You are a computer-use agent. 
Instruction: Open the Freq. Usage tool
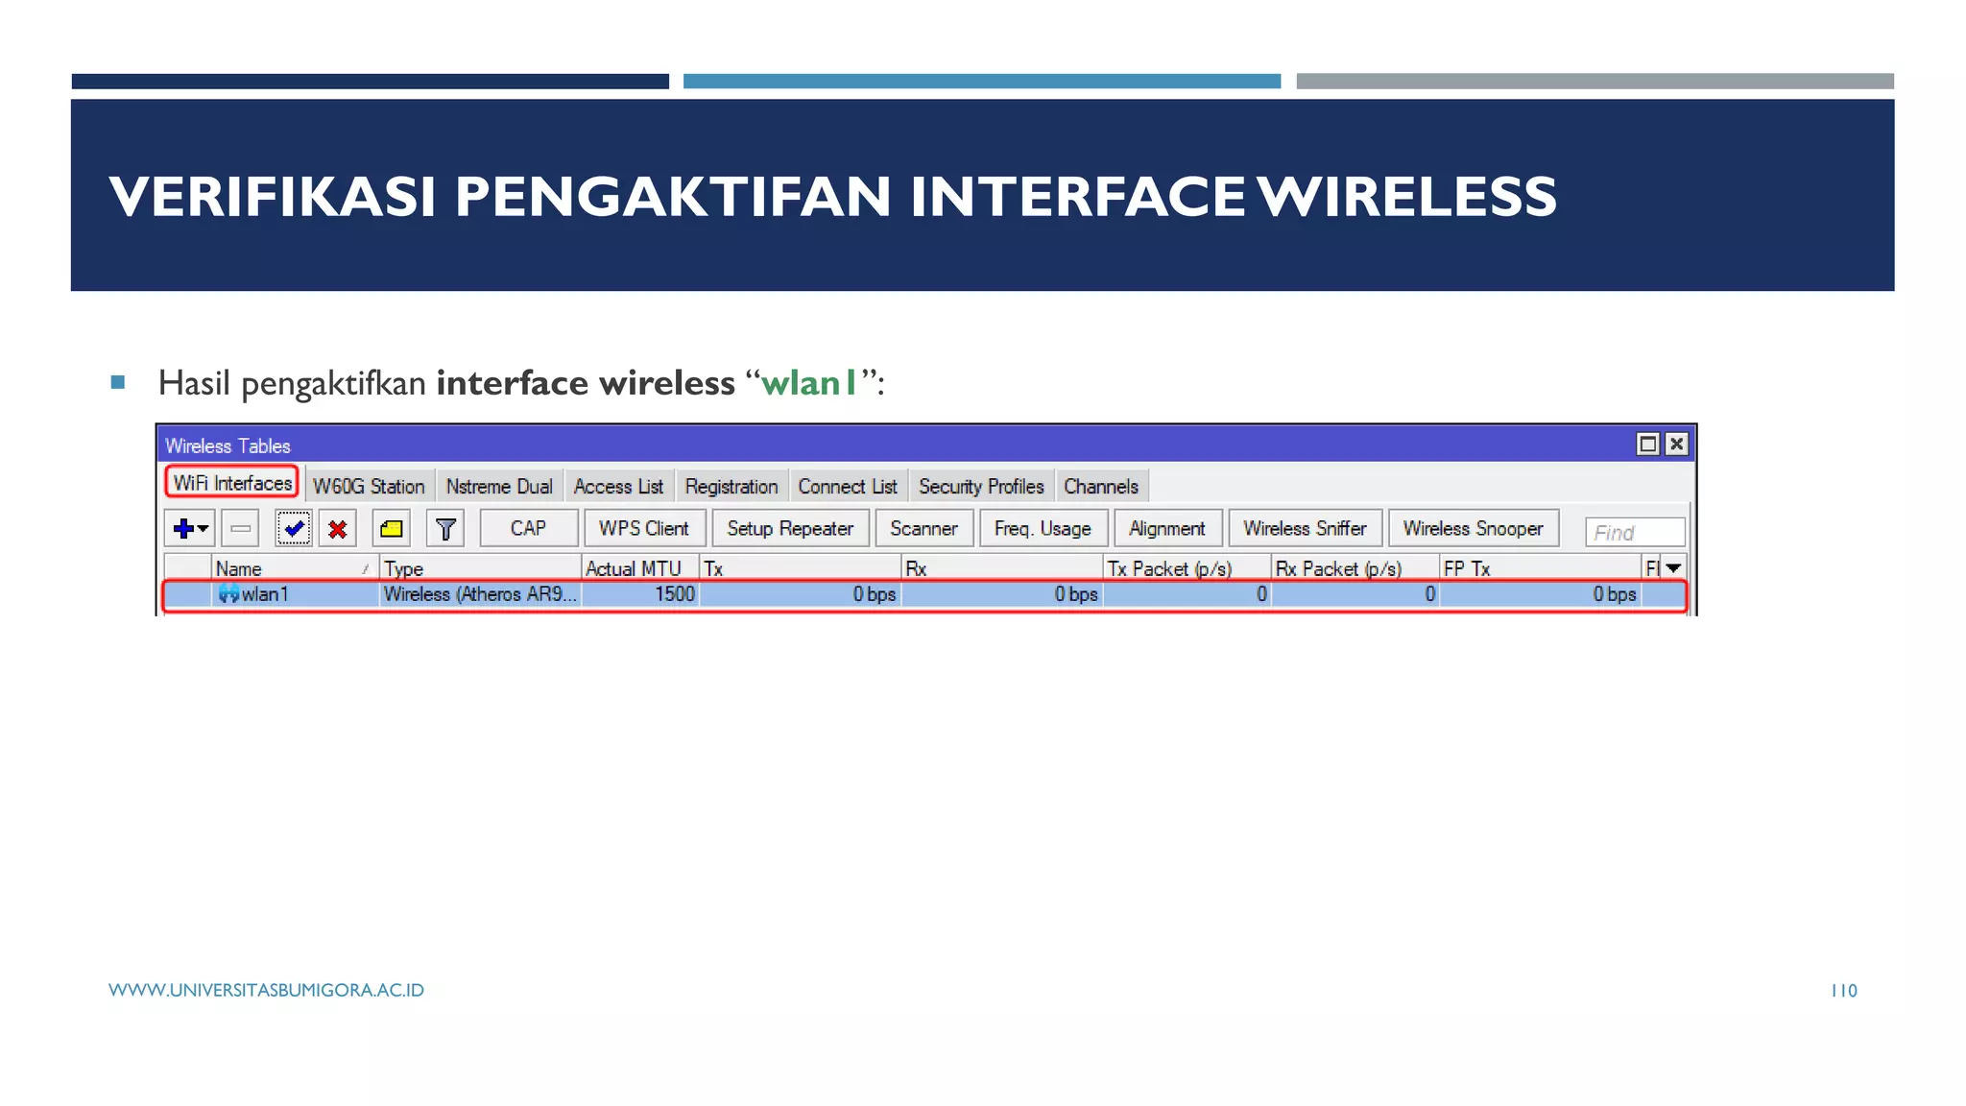click(x=1043, y=528)
